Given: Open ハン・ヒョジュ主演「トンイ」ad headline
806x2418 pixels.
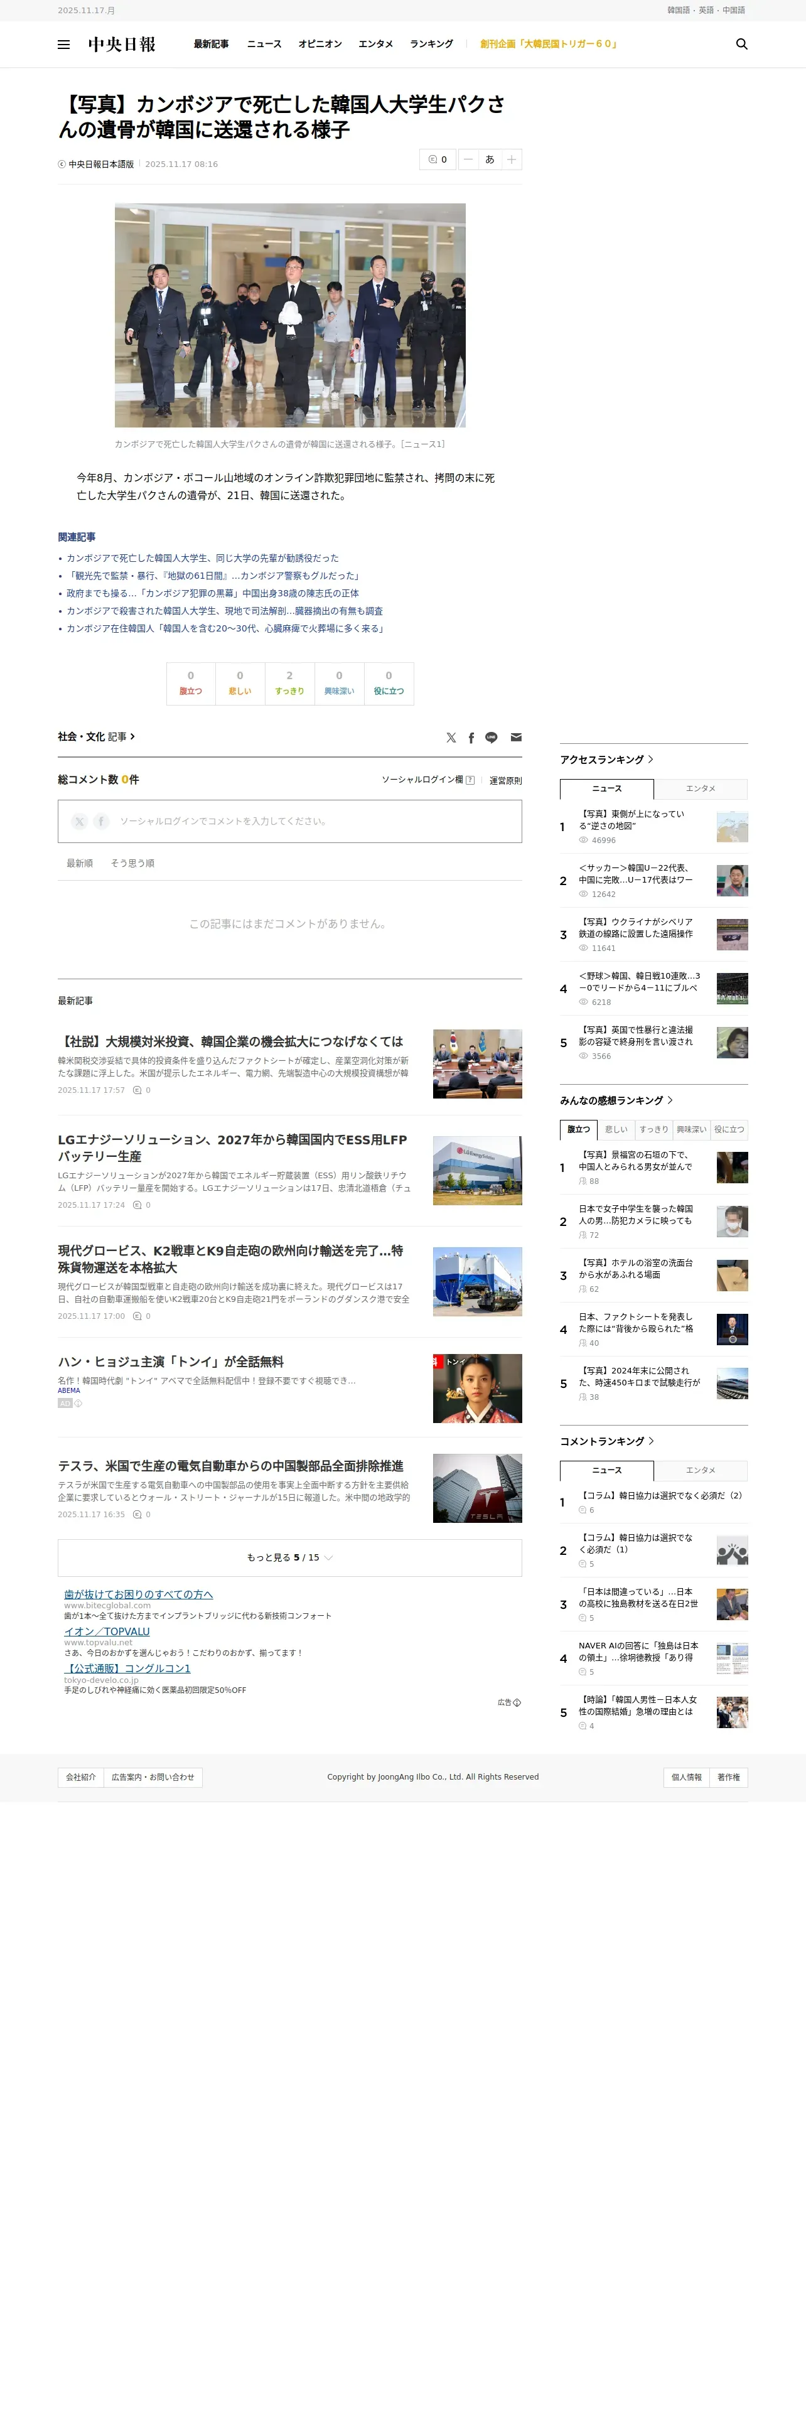Looking at the screenshot, I should point(171,1362).
